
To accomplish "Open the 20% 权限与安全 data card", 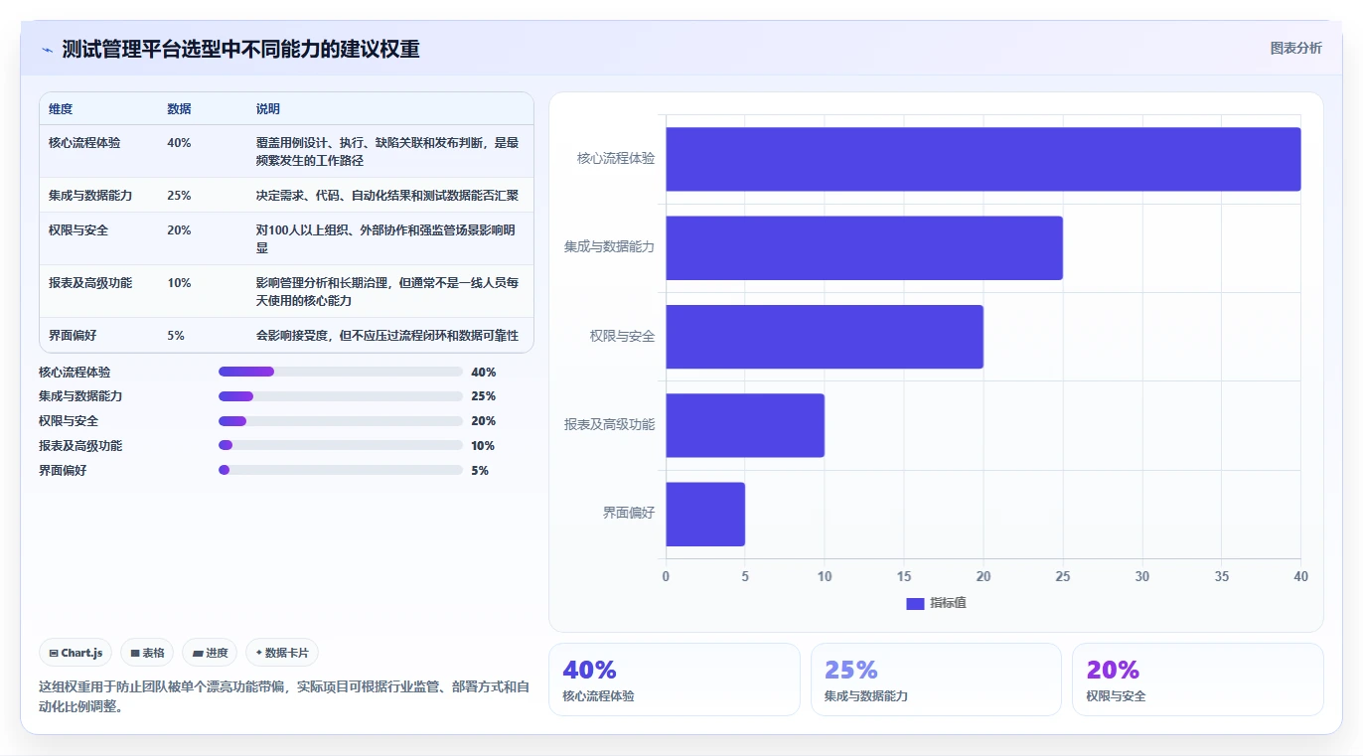I will (1197, 680).
